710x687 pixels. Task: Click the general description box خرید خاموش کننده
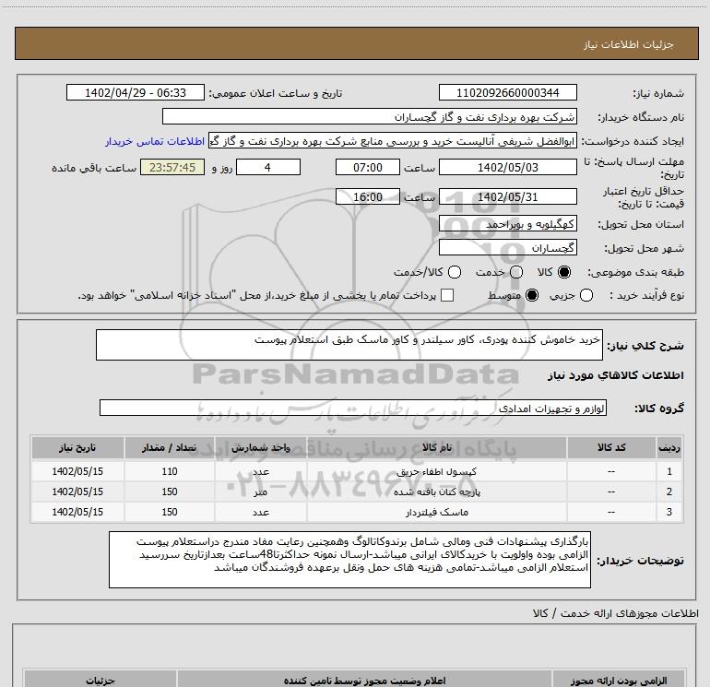349,345
